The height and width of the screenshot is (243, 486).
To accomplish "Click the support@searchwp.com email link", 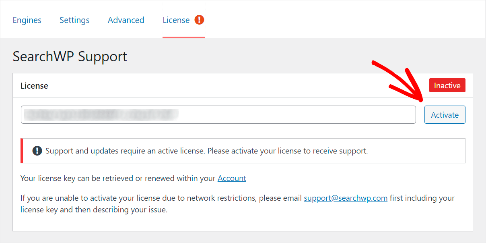I will pyautogui.click(x=346, y=198).
